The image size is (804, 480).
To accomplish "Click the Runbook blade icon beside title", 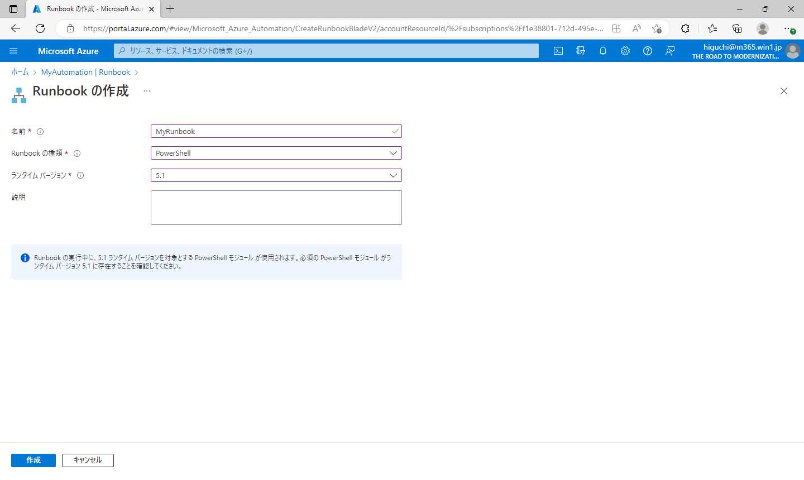I will [19, 95].
